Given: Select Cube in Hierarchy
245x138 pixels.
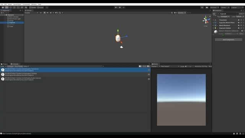Looking at the screenshot, I should coord(11,26).
